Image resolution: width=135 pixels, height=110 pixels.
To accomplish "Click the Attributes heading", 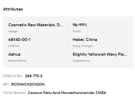I will click(13, 9).
